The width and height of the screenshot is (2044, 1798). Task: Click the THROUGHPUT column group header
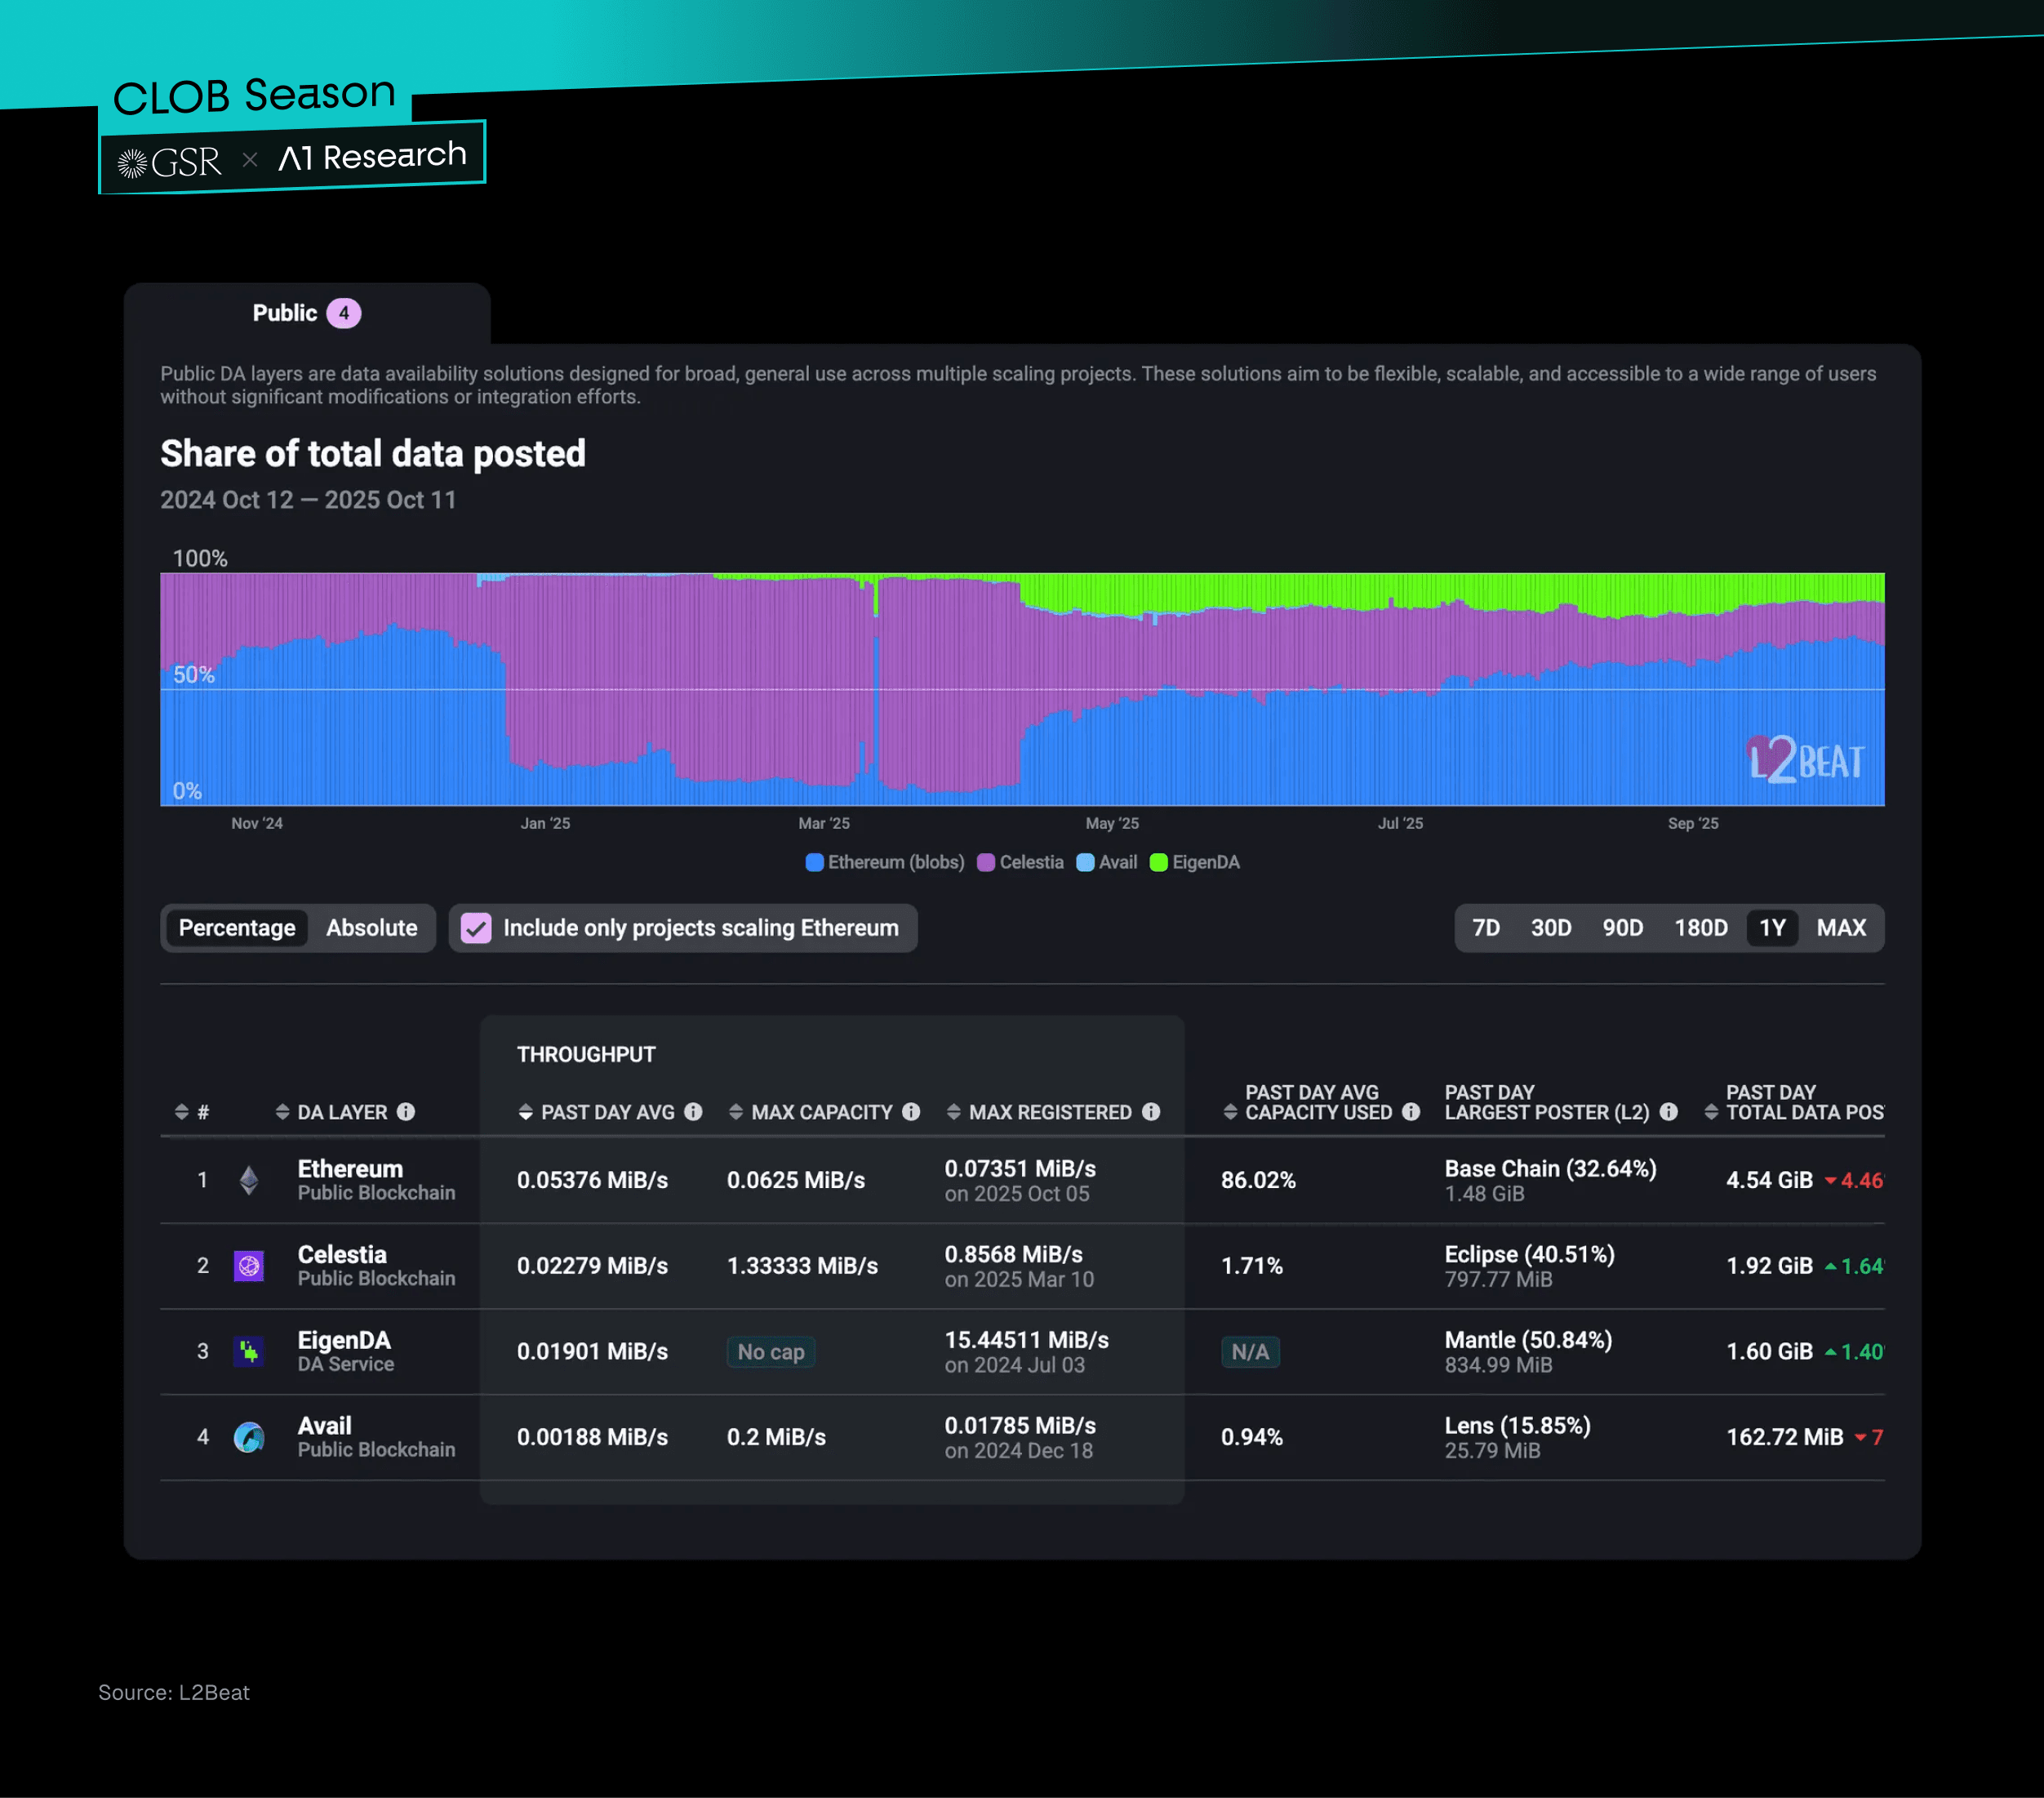pyautogui.click(x=586, y=1055)
